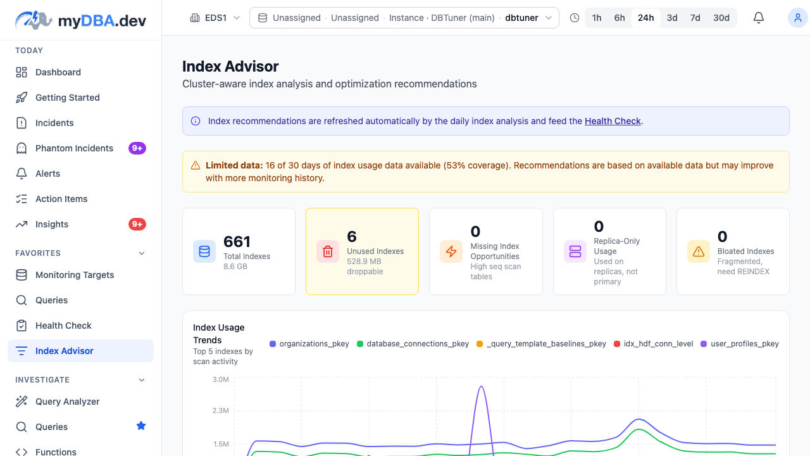
Task: Click the Unused Indexes trash icon
Action: click(x=328, y=251)
